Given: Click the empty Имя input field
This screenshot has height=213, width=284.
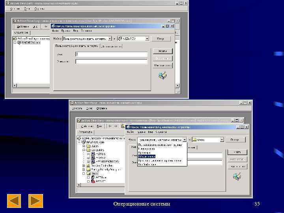Looking at the screenshot, I should 112,54.
